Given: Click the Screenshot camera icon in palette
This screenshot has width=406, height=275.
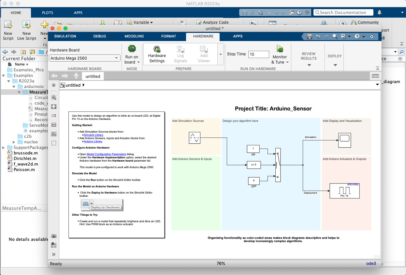Looking at the screenshot, I should click(x=54, y=236).
